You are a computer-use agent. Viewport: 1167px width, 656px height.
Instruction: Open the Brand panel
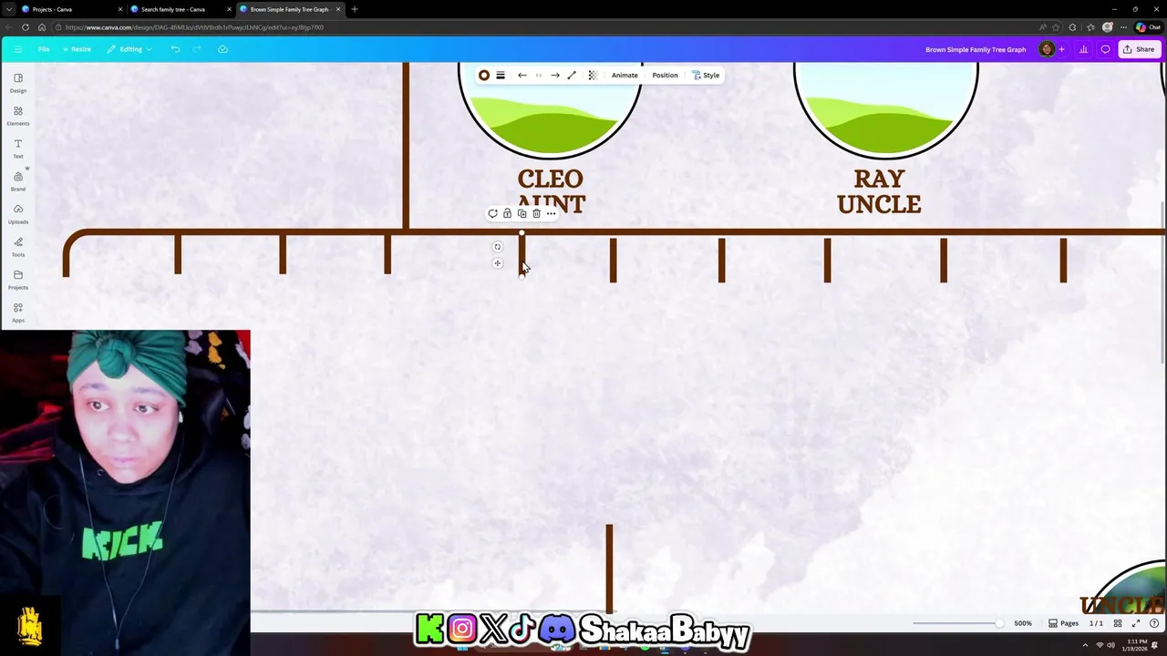click(18, 180)
